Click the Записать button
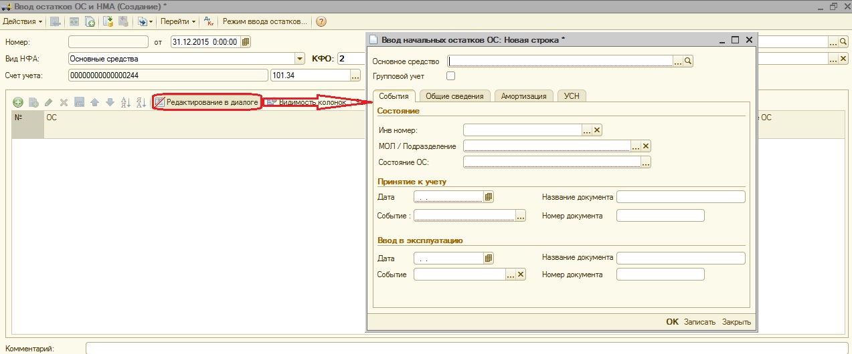The height and width of the screenshot is (354, 852). 699,322
